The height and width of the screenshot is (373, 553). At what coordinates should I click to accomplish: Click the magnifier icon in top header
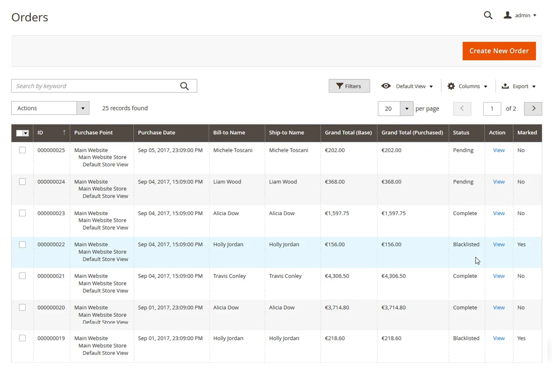(488, 15)
